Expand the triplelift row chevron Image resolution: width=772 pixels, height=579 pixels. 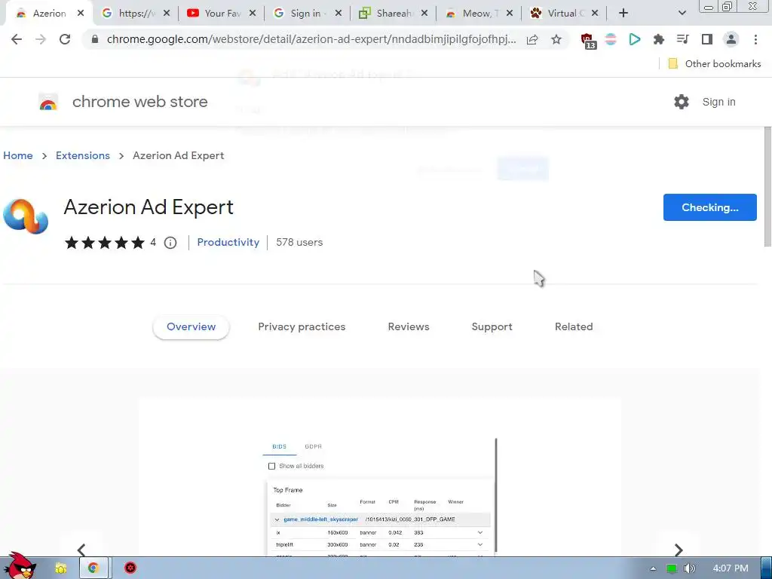click(x=480, y=544)
